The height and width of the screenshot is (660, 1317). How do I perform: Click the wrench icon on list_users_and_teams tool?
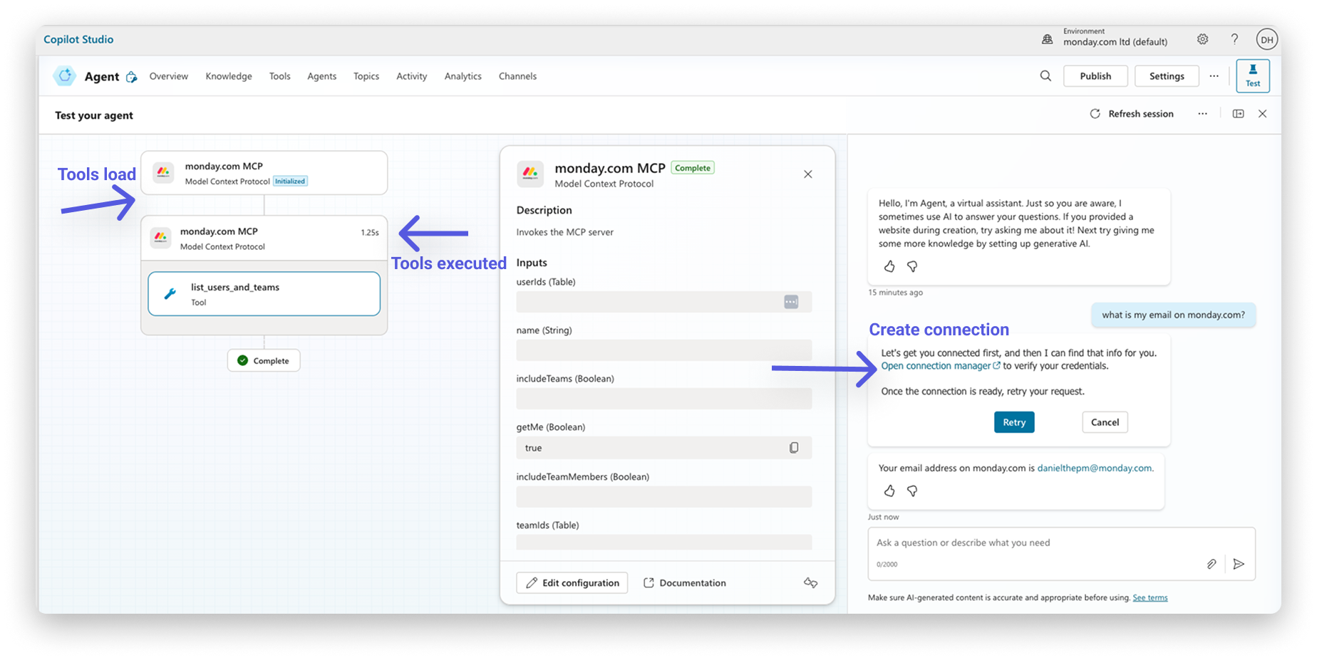click(x=170, y=293)
